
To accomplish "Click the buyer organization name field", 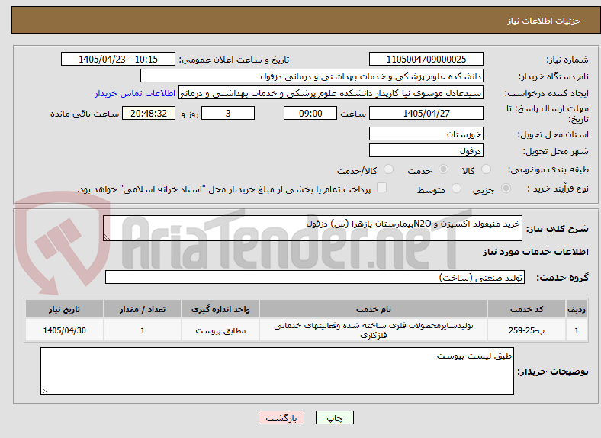I will click(312, 76).
